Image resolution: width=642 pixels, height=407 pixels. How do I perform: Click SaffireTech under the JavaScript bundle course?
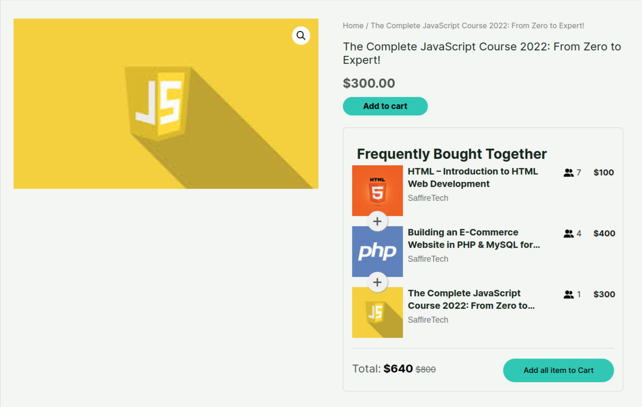tap(428, 320)
